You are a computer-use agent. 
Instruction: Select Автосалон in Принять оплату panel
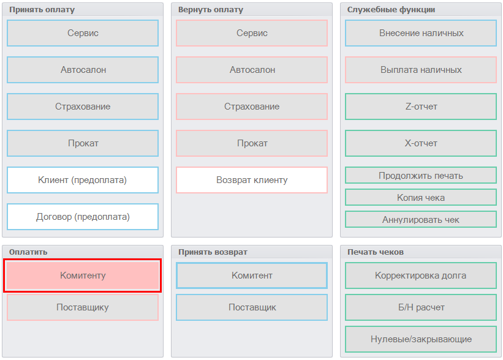(83, 70)
